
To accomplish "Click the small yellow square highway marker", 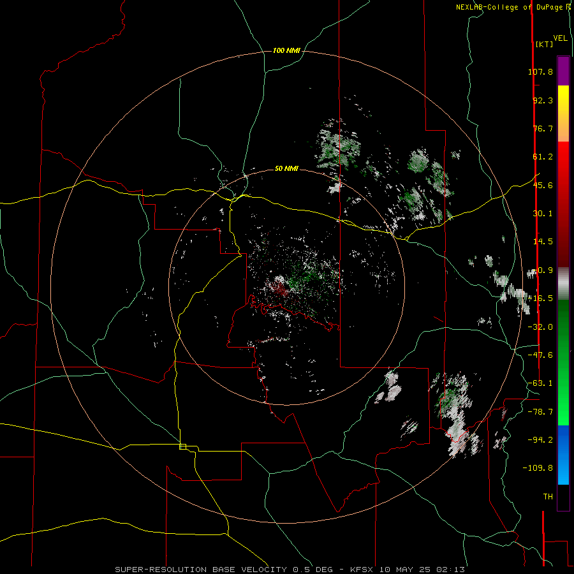I will click(x=182, y=446).
